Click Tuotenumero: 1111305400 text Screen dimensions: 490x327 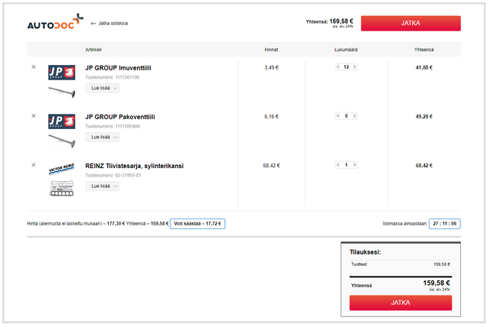pos(113,126)
